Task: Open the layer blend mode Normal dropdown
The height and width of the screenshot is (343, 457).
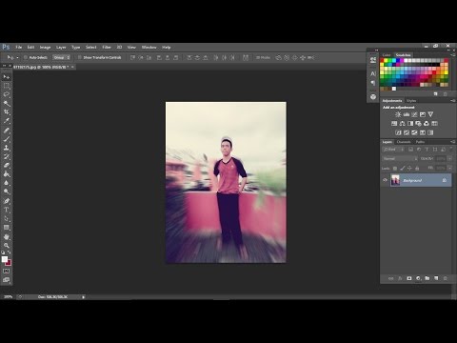Action: pos(400,158)
